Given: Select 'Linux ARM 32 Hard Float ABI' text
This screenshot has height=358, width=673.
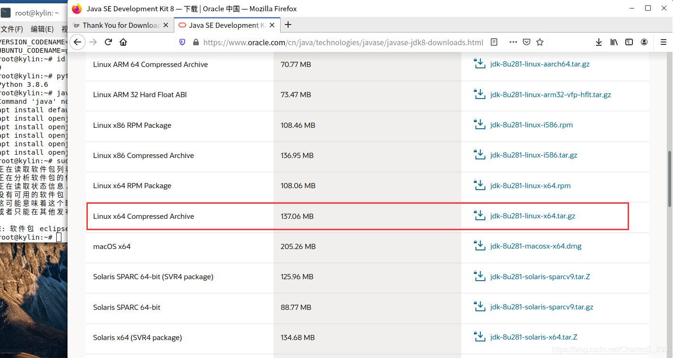Looking at the screenshot, I should (x=140, y=95).
